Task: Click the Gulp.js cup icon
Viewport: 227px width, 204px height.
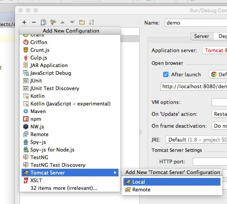Action: pyautogui.click(x=26, y=58)
